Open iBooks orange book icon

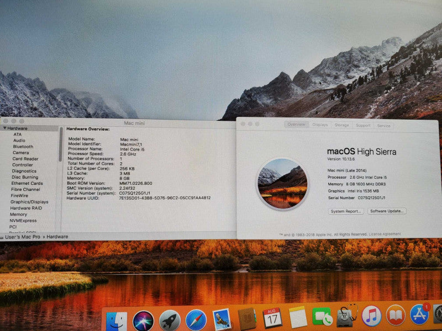(396, 314)
